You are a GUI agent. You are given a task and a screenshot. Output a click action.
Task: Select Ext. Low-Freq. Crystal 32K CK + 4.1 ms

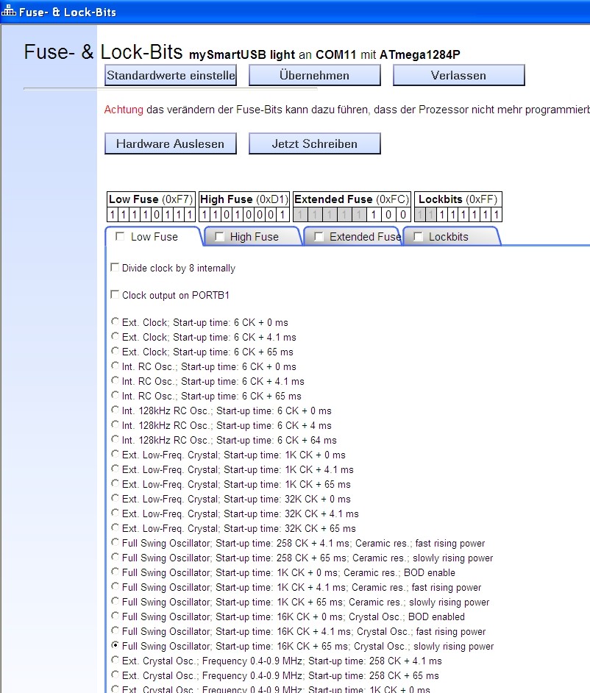[x=115, y=513]
